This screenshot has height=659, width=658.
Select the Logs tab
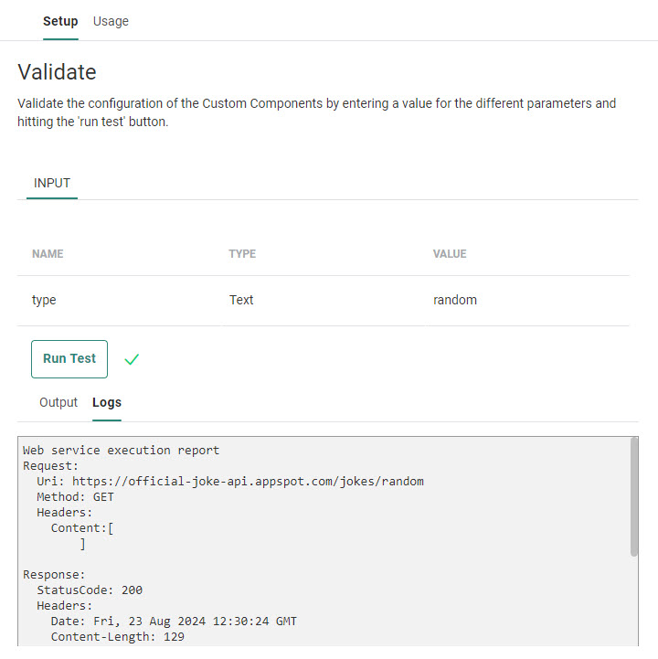tap(107, 402)
